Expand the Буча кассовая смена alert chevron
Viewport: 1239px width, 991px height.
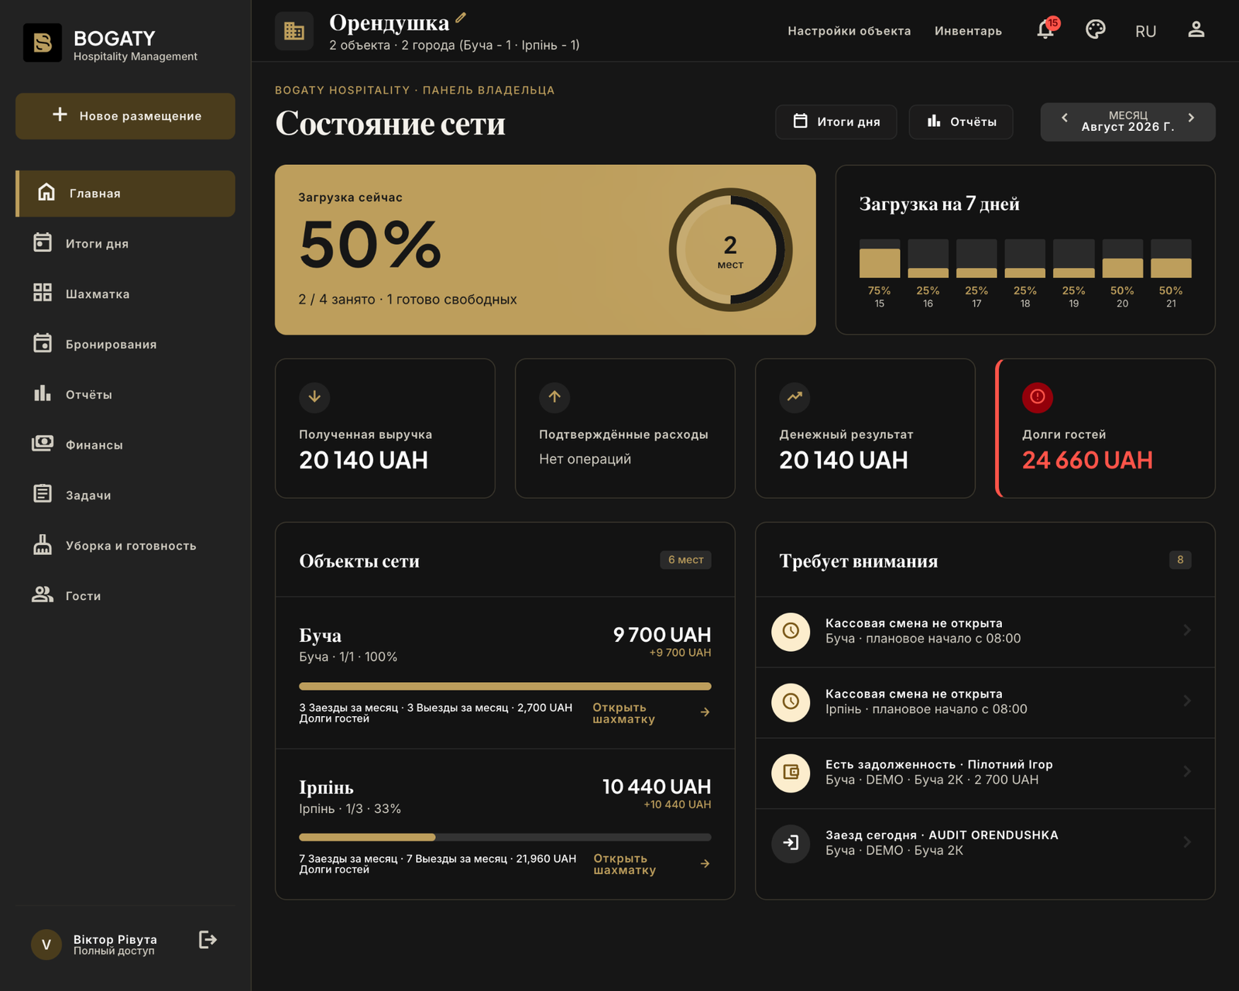click(1187, 630)
